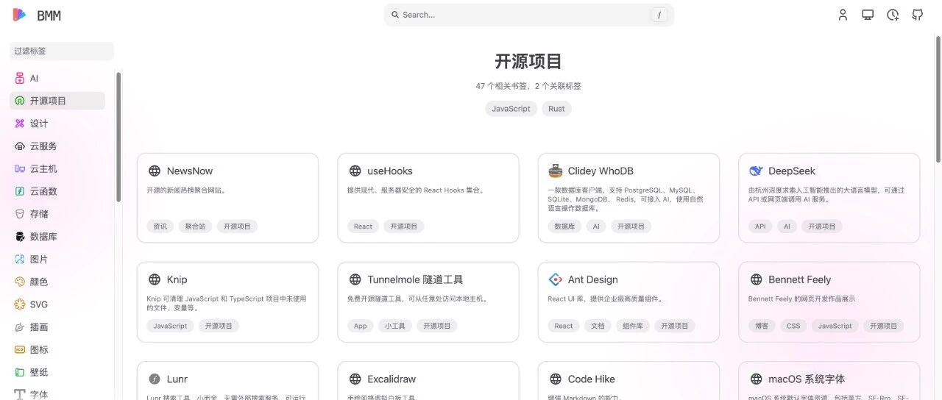Viewport: 942px width, 400px height.
Task: Open the Tunnelmole 隧道工具 bookmark title
Action: pos(415,279)
